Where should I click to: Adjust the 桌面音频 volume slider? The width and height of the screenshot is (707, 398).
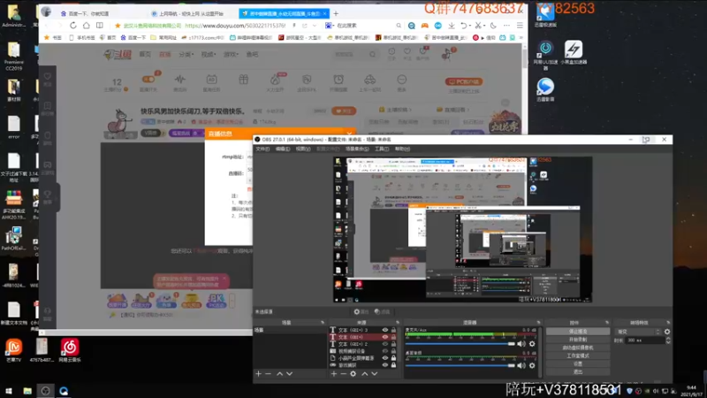tap(460, 365)
